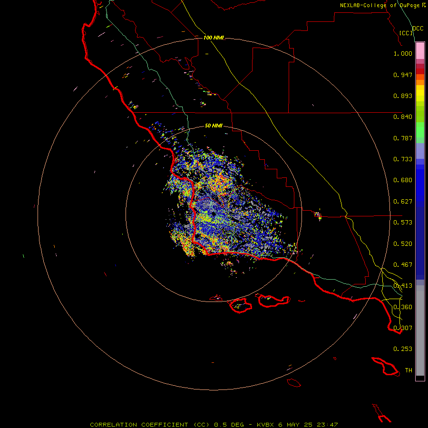Viewport: 428px width, 428px height.
Task: Click the 0.413 colorbar value
Action: [x=403, y=286]
